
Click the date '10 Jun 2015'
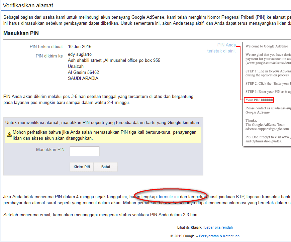tap(80, 46)
